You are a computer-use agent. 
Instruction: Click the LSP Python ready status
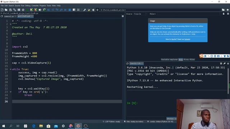[111, 121]
